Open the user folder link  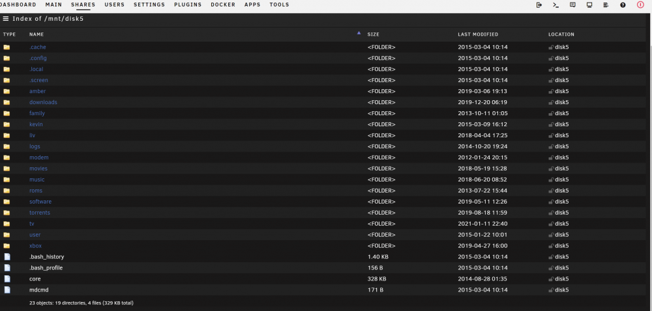click(x=35, y=235)
